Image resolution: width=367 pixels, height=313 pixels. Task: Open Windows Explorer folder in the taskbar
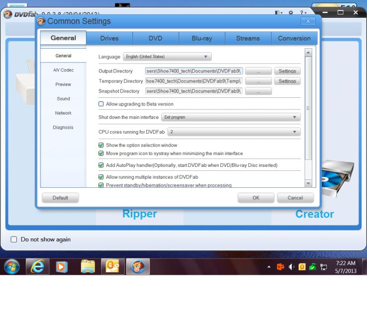[x=88, y=266]
